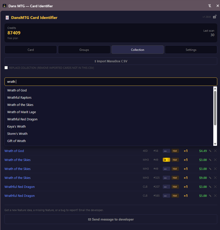Pick Wrathful Red Dragon from suggestion list

[109, 119]
